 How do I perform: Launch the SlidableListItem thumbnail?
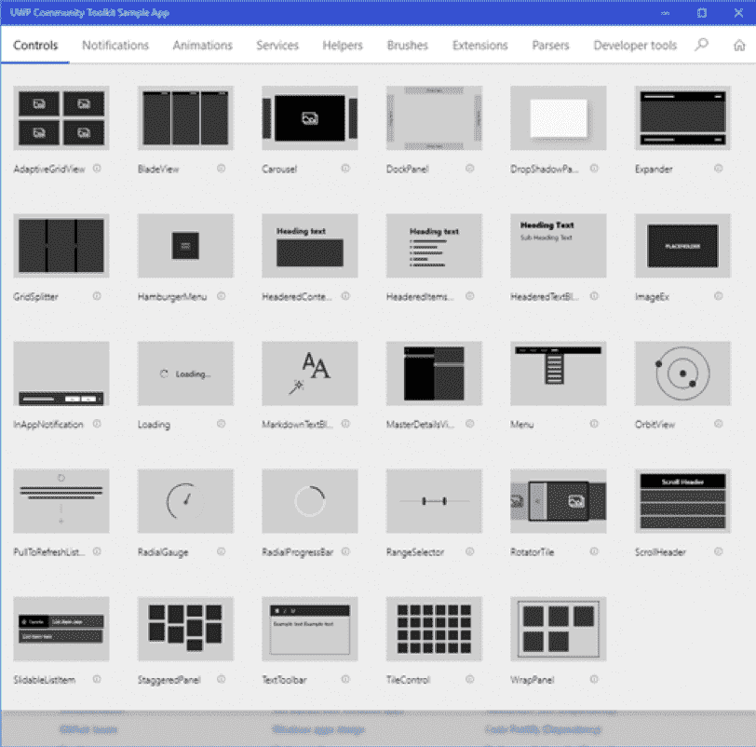(x=61, y=629)
